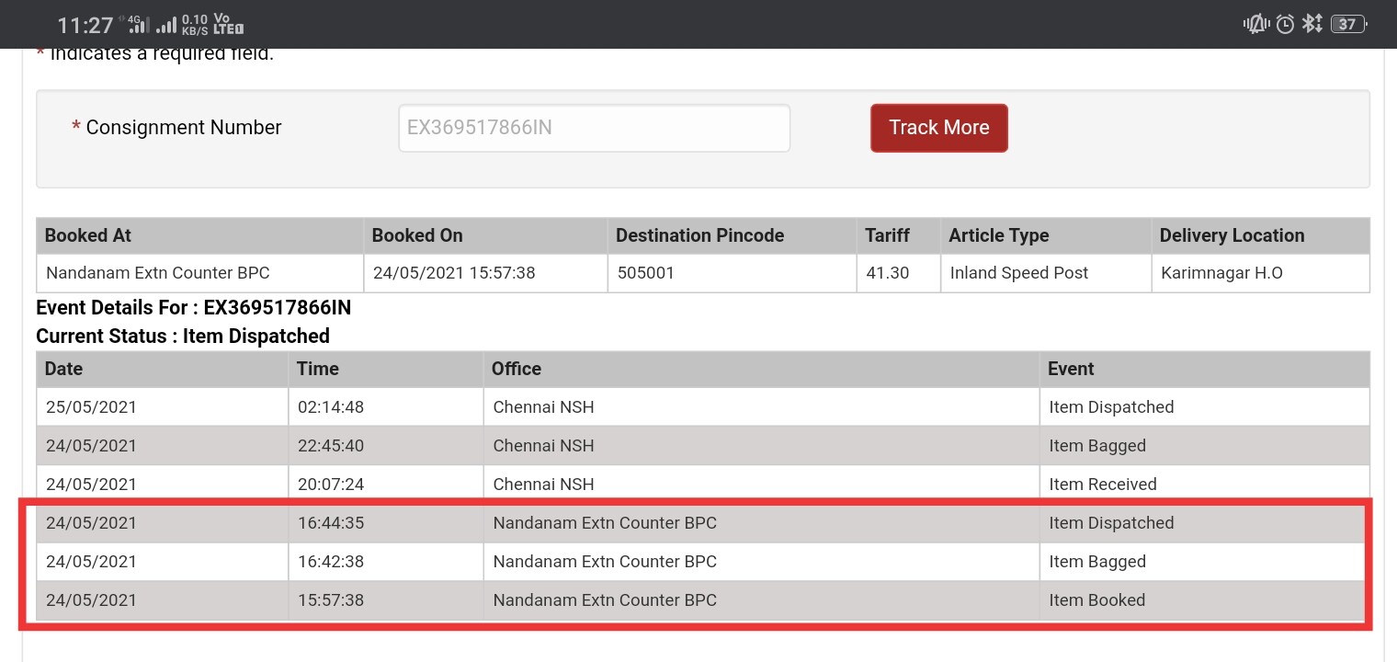Click the time 15:57:38 in events table
The height and width of the screenshot is (662, 1397).
point(331,600)
